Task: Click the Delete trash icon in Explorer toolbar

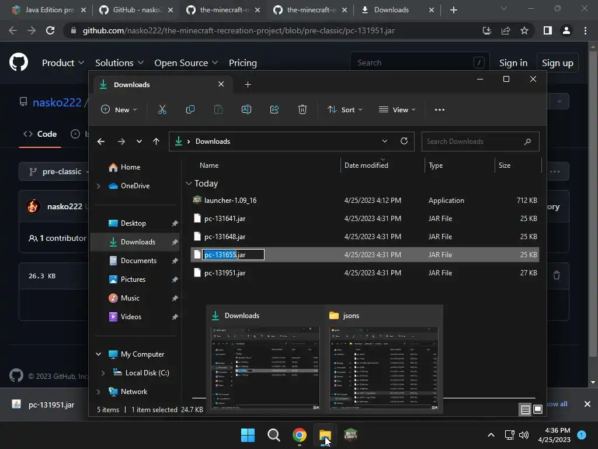Action: tap(302, 109)
